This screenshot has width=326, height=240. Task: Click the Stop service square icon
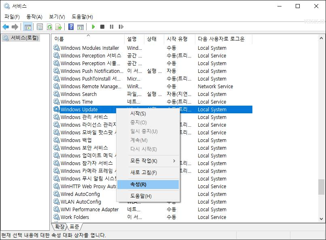tap(102, 27)
